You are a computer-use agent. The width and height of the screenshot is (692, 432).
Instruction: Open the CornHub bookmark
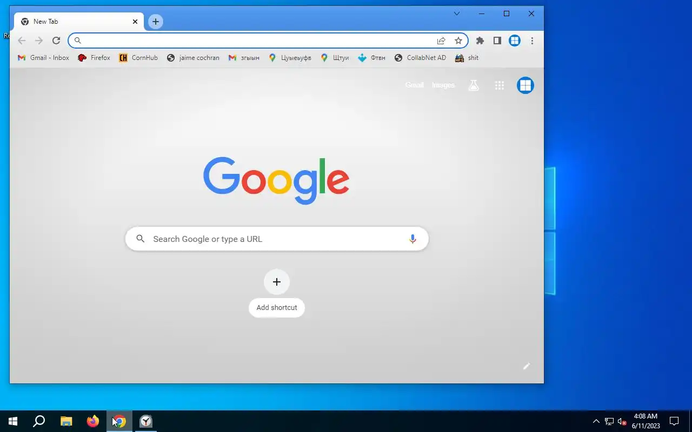click(x=138, y=58)
